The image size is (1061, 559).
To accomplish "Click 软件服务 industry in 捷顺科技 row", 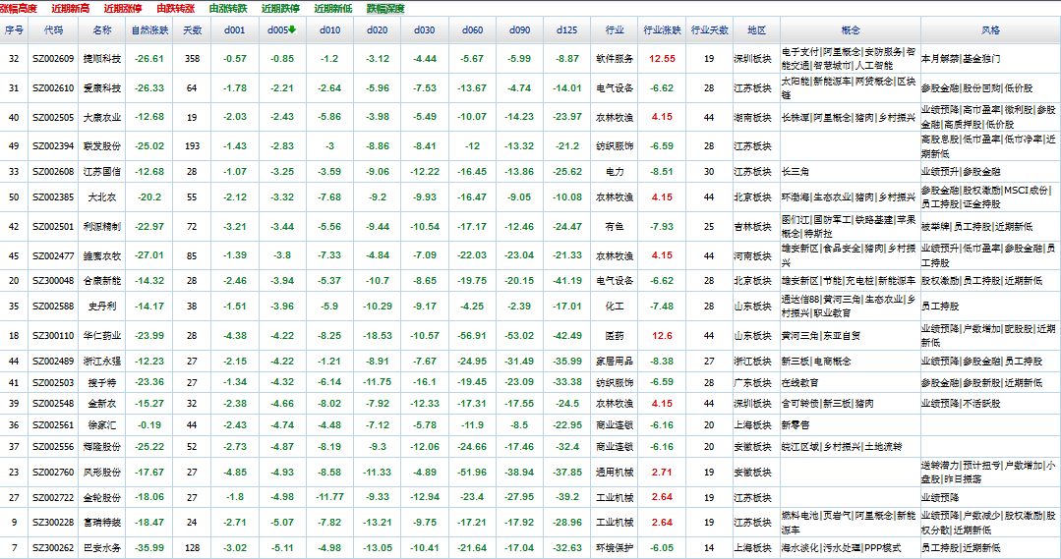I will 615,59.
